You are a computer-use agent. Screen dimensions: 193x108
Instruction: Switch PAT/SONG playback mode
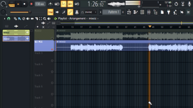[12, 4]
